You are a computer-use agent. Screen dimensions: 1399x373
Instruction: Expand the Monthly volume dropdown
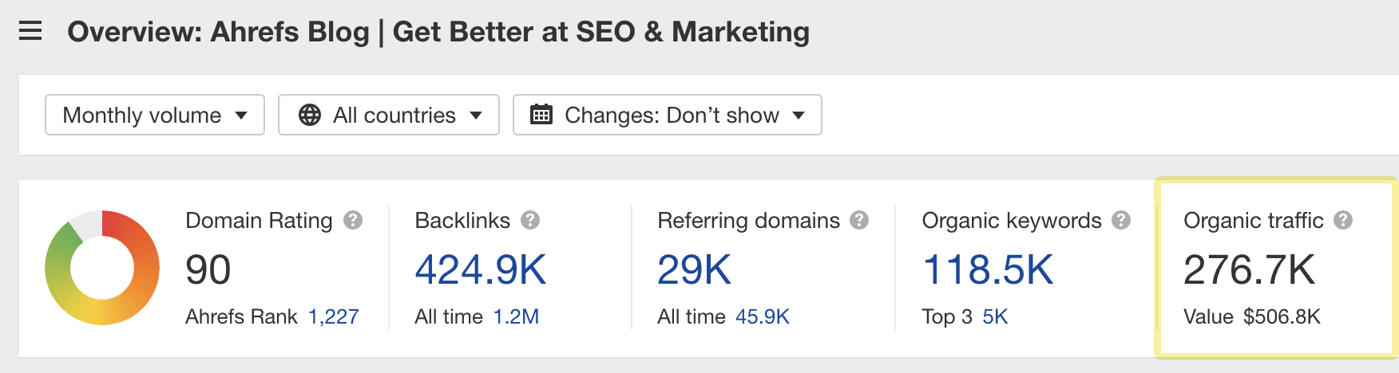click(x=155, y=115)
